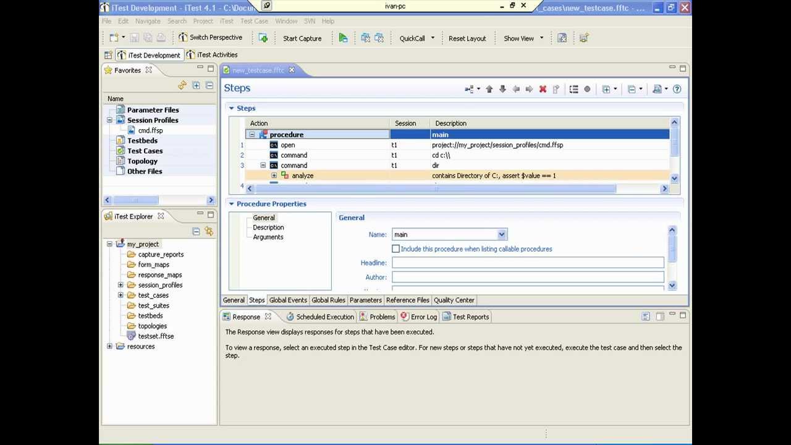Click Expand All icon in the Favorites panel
The height and width of the screenshot is (445, 791).
pyautogui.click(x=196, y=85)
